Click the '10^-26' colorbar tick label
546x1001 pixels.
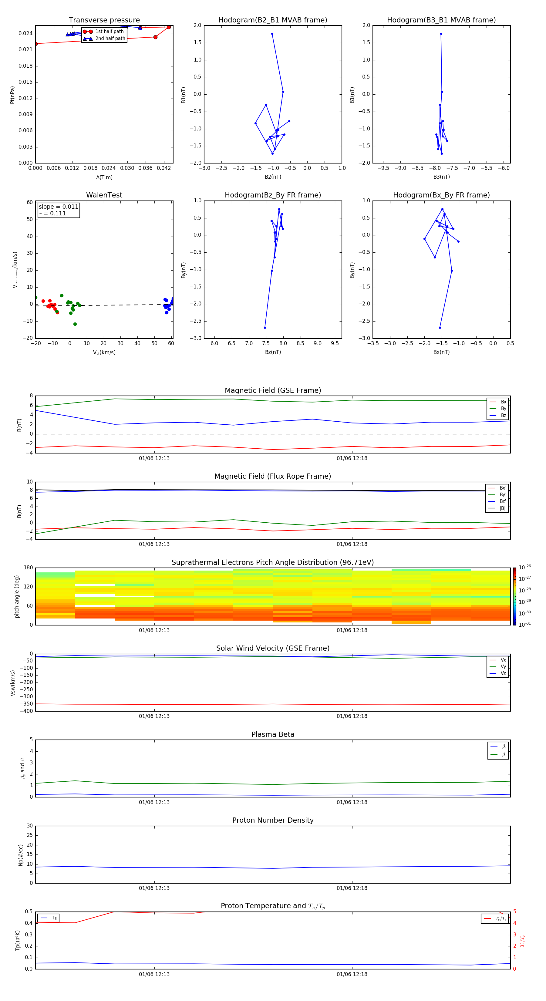point(525,567)
